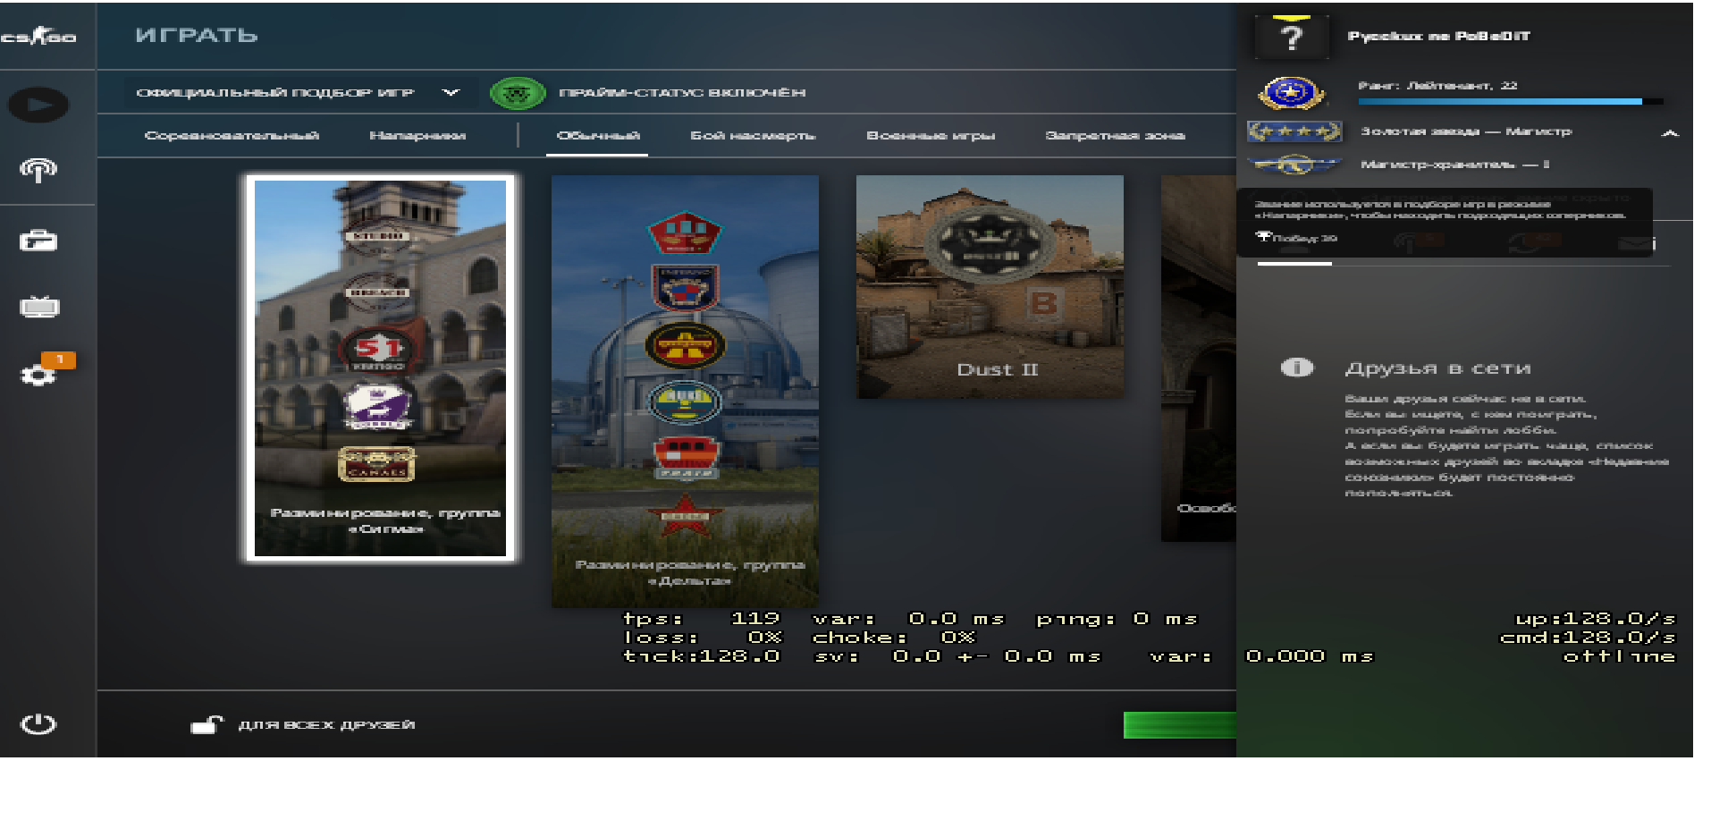
Task: Select the blue-yellow Overpass map badge
Action: pyautogui.click(x=685, y=402)
